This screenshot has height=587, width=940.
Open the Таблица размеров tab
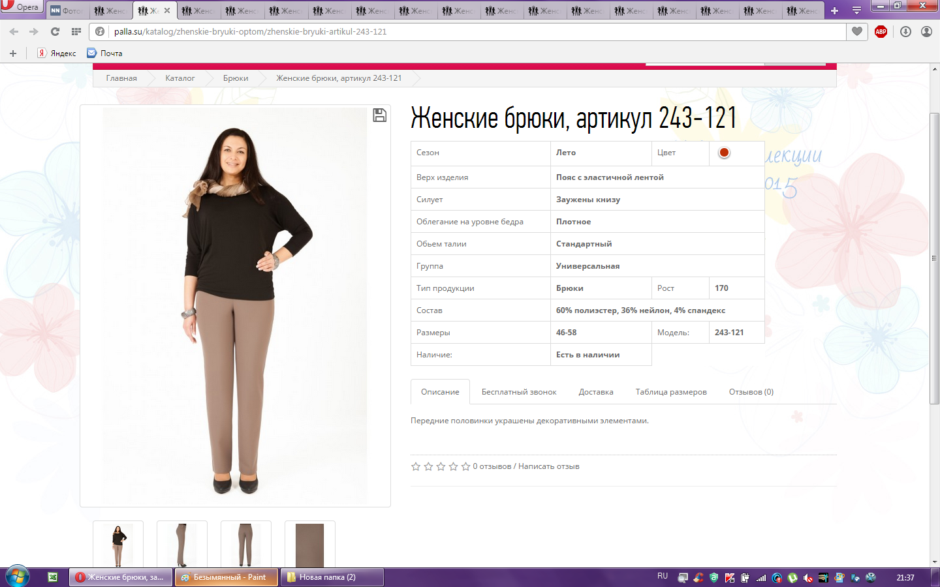coord(670,392)
